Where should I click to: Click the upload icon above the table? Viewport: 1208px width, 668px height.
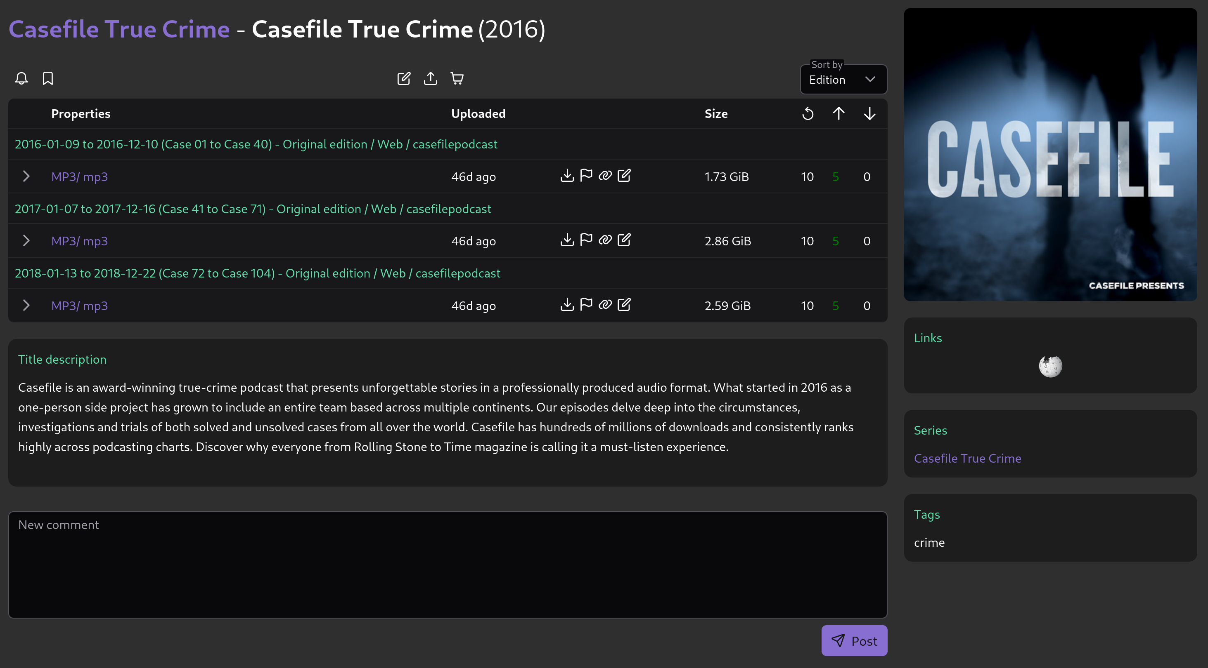click(430, 78)
